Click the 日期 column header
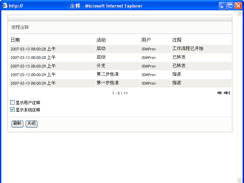This screenshot has height=183, width=244. tap(15, 40)
